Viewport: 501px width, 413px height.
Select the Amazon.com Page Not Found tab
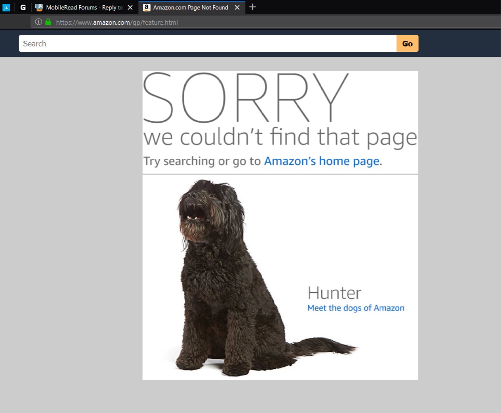click(191, 7)
